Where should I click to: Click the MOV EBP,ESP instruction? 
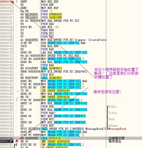click(x=50, y=8)
